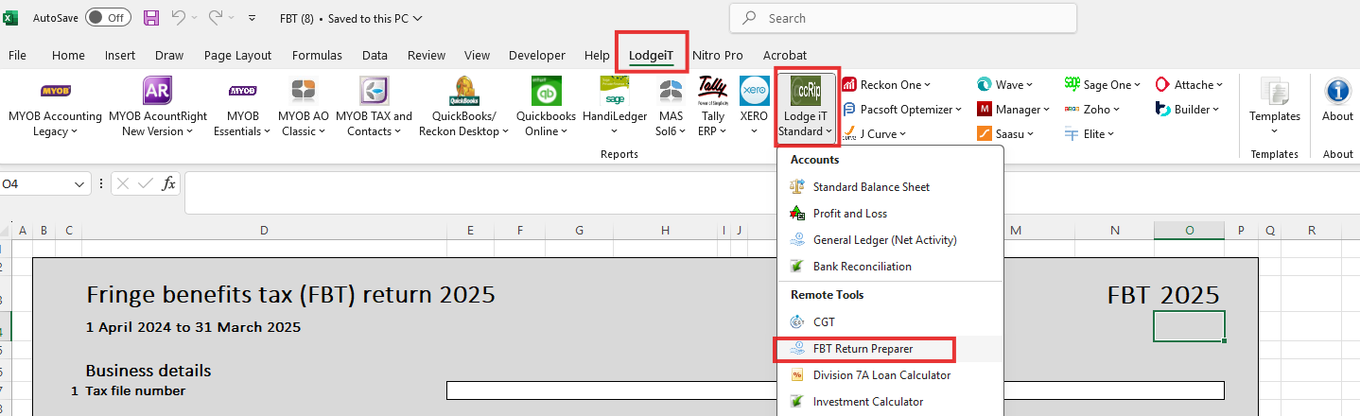Select Investment Calculator menu item
The width and height of the screenshot is (1360, 416).
point(890,402)
